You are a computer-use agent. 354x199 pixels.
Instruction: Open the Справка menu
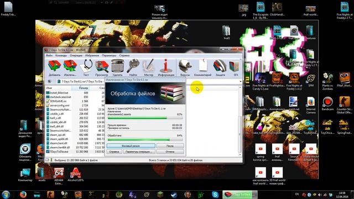pos(124,55)
